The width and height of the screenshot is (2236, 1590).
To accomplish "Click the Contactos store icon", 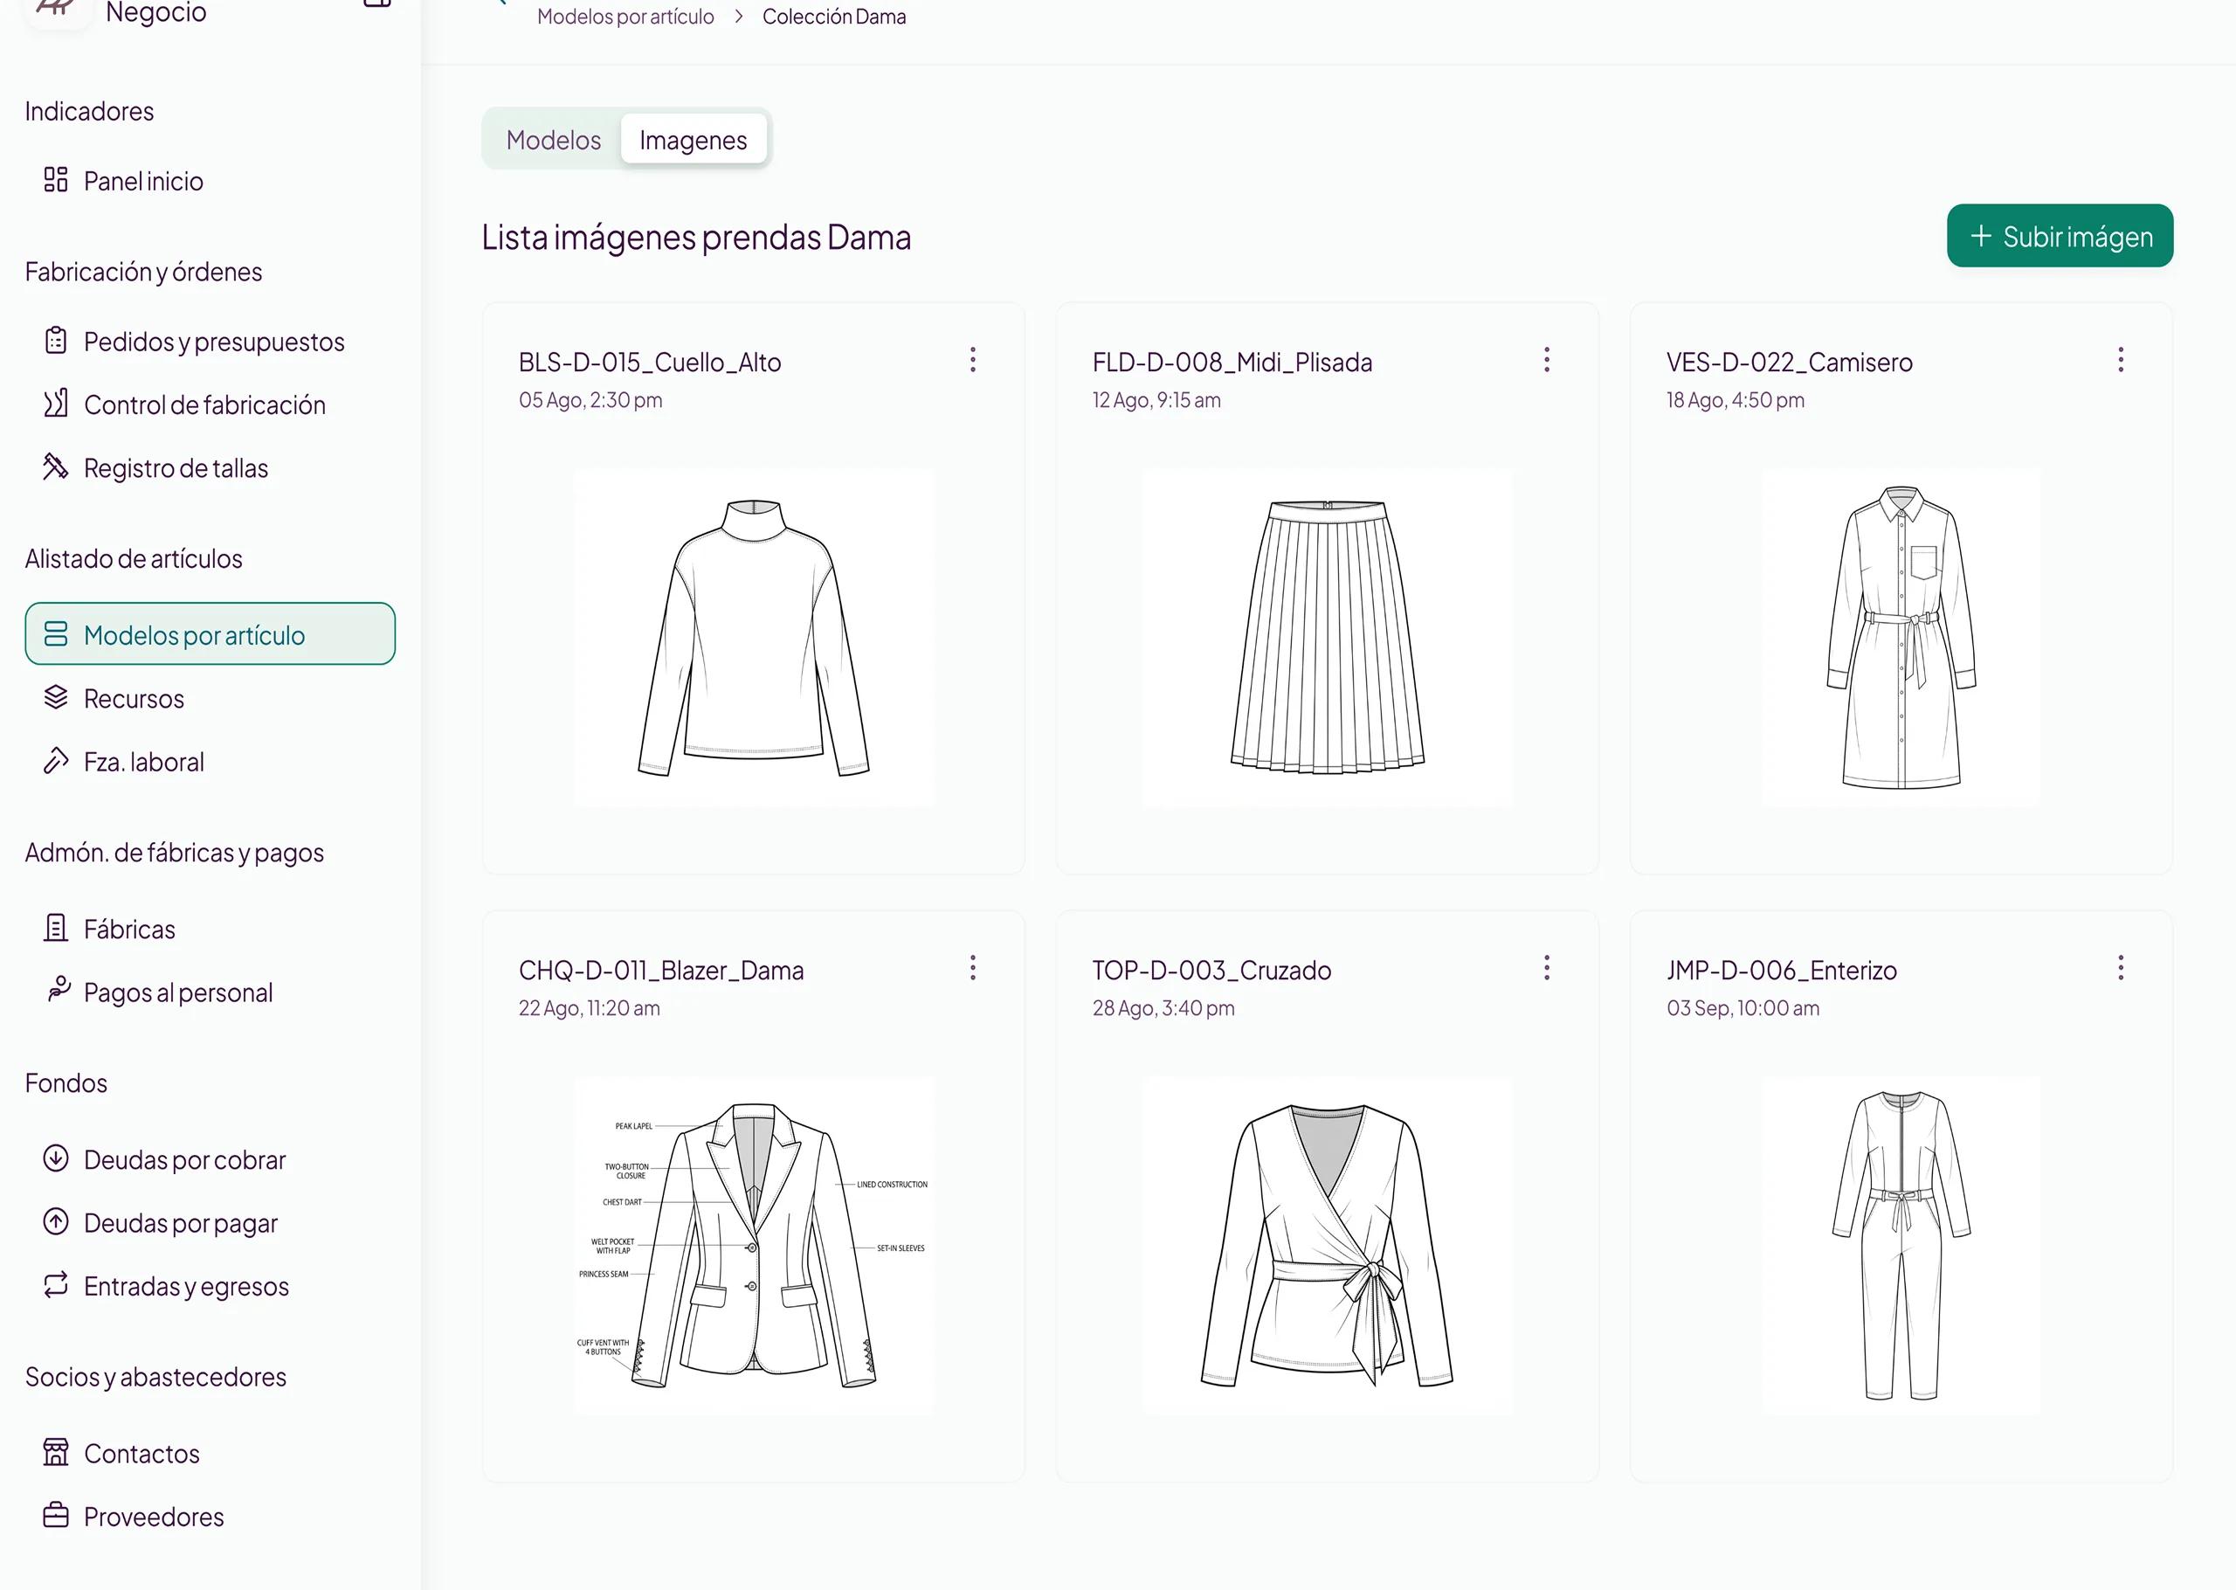I will coord(56,1452).
